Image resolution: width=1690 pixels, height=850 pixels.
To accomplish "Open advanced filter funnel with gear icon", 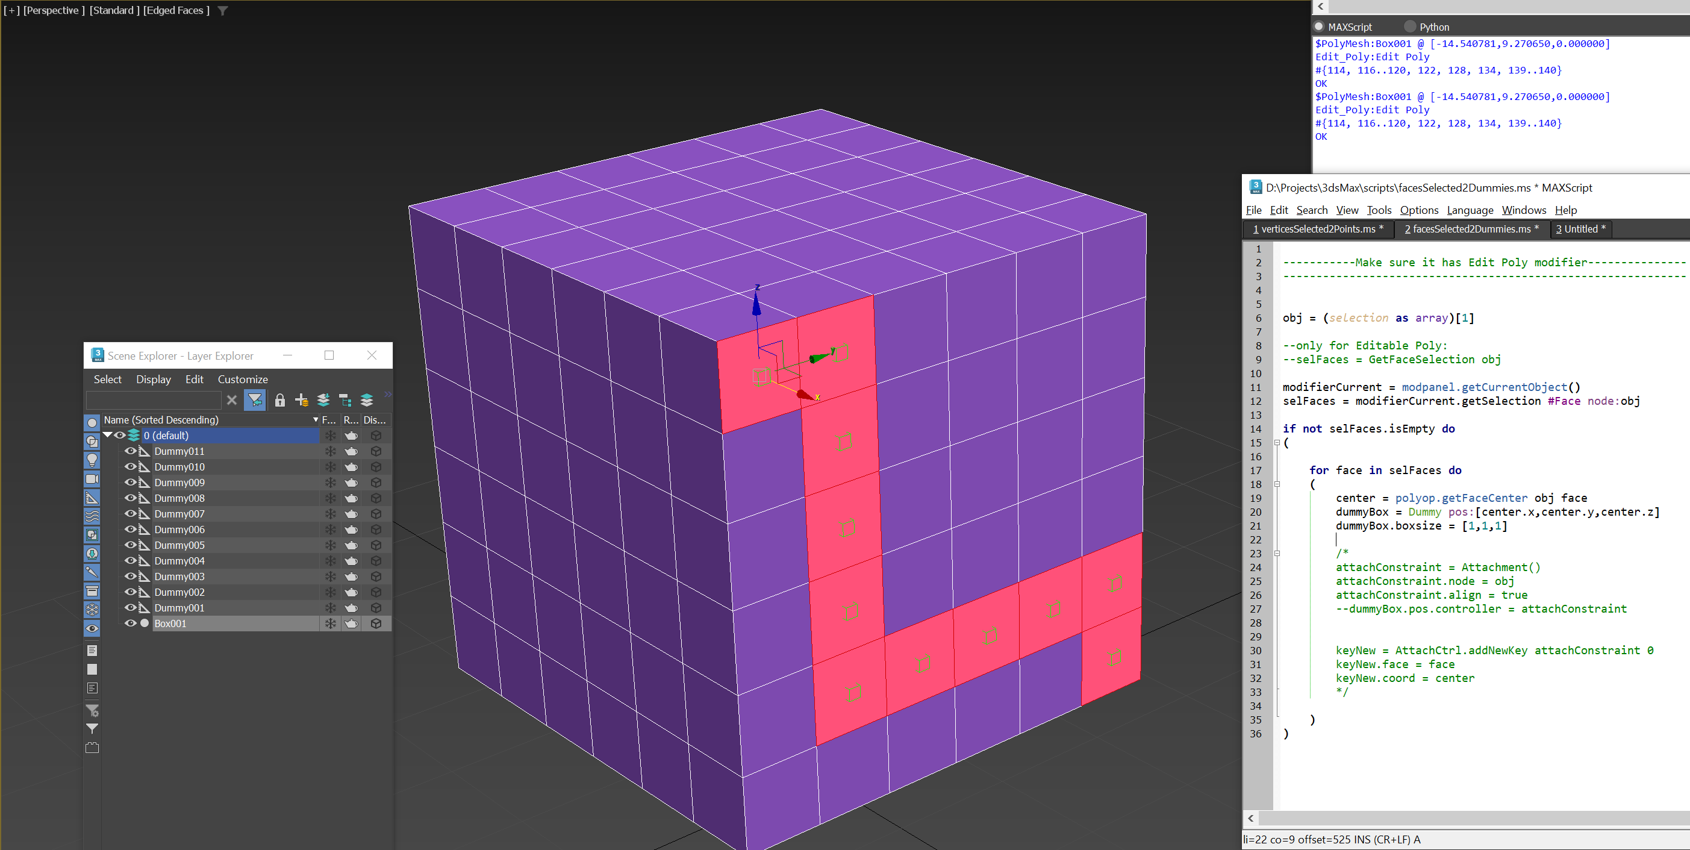I will pyautogui.click(x=92, y=710).
